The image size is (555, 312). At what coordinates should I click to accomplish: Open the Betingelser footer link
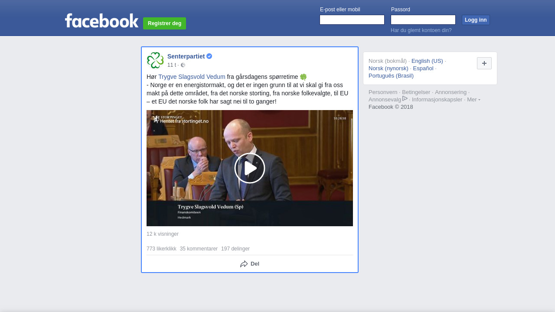tap(416, 92)
